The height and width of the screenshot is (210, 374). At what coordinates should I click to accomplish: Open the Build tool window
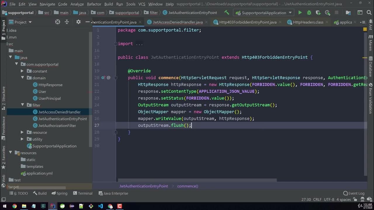pos(40,193)
